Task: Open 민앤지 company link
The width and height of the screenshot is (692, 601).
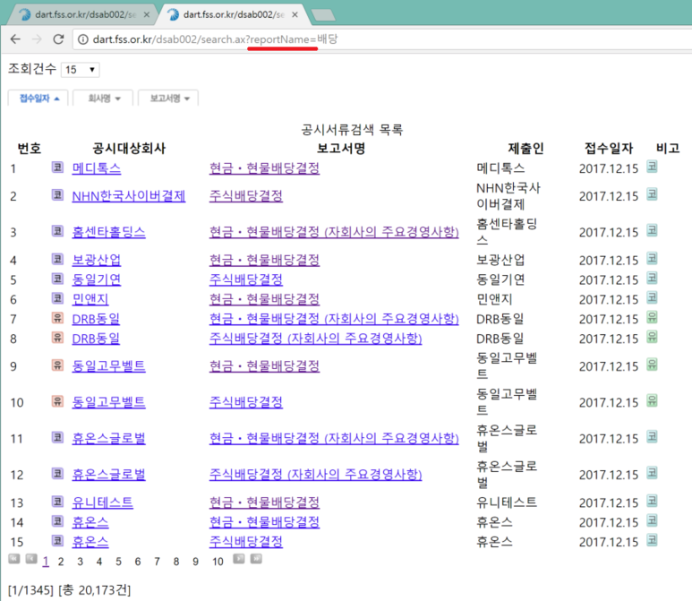Action: pos(90,299)
